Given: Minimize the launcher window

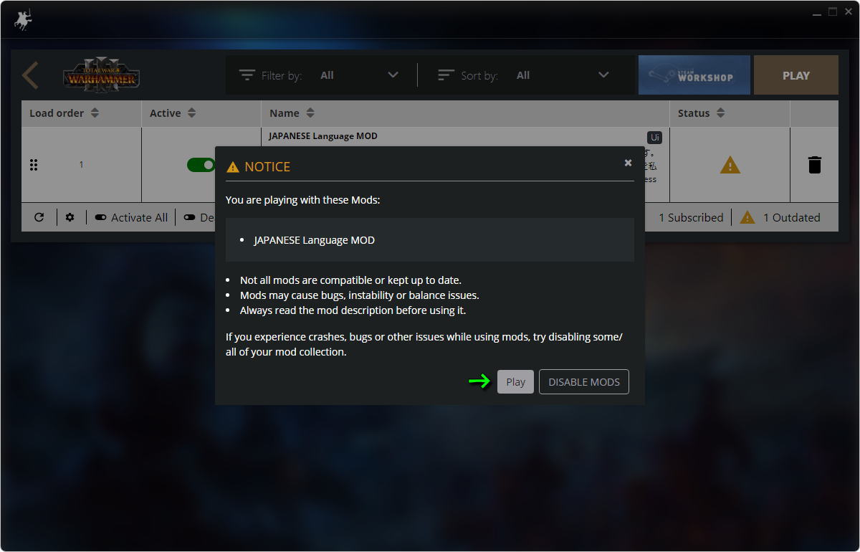Looking at the screenshot, I should pos(817,13).
